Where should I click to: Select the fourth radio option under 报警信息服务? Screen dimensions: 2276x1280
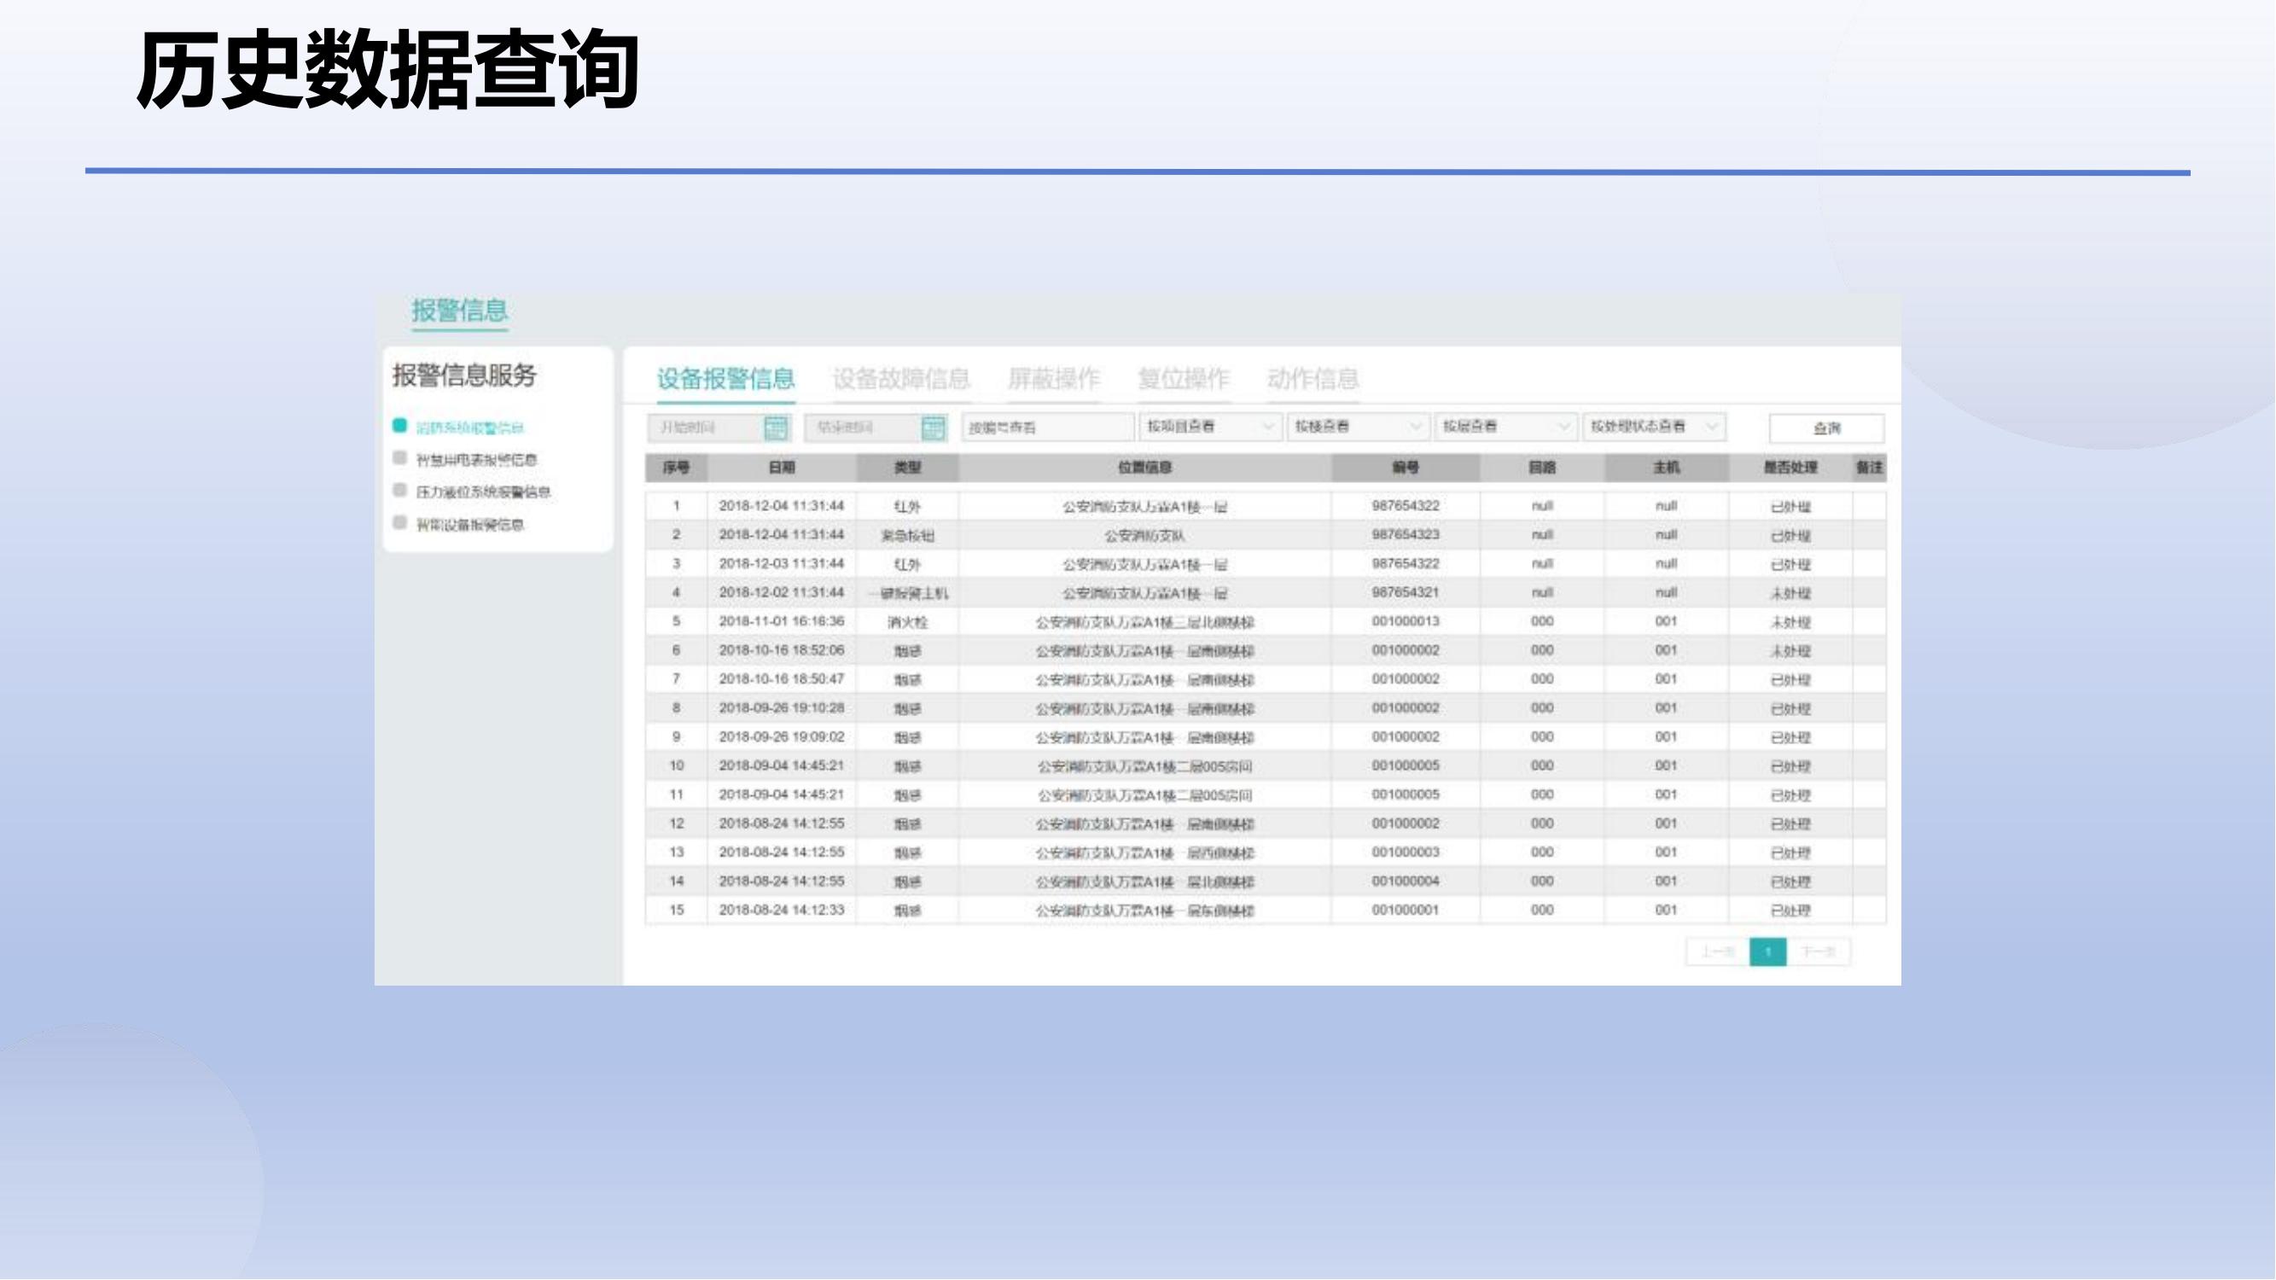click(x=399, y=523)
